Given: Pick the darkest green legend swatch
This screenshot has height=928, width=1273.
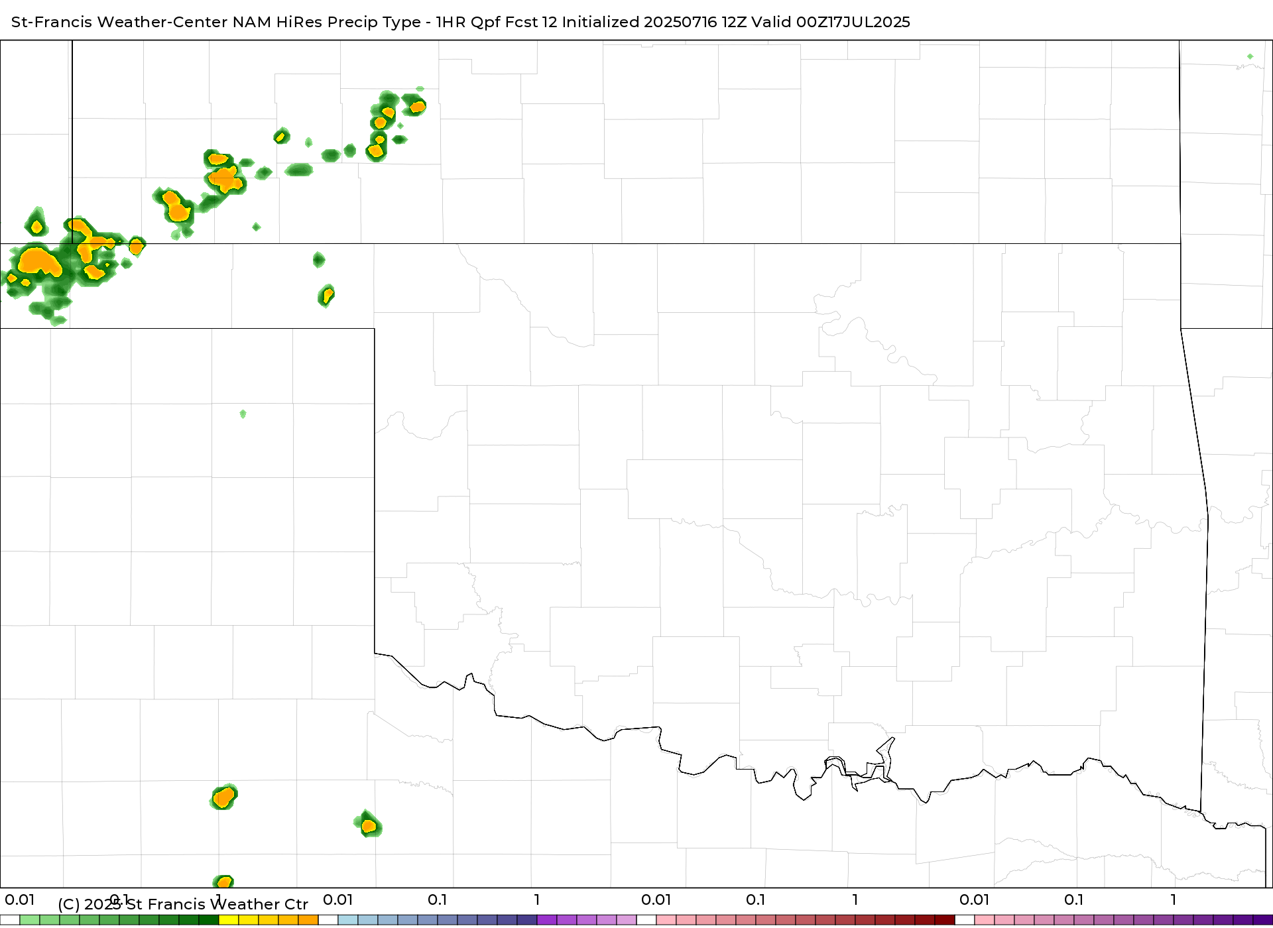Looking at the screenshot, I should pos(209,920).
